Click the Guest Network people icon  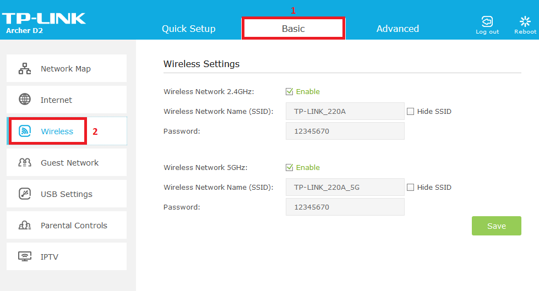pyautogui.click(x=25, y=162)
